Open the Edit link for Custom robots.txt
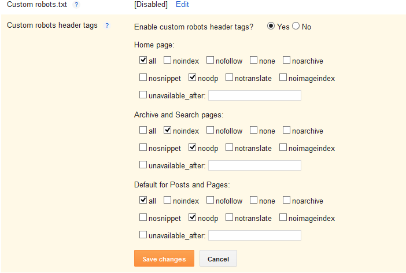The image size is (406, 273). click(182, 5)
